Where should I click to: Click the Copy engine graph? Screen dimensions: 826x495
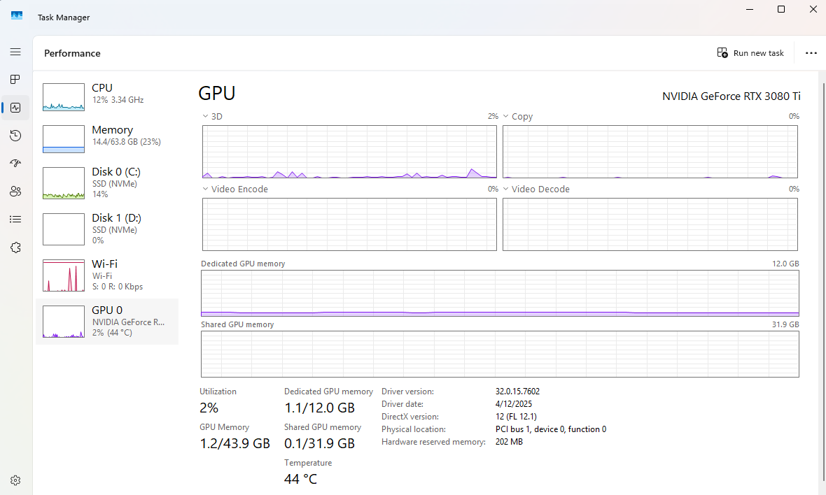point(650,152)
